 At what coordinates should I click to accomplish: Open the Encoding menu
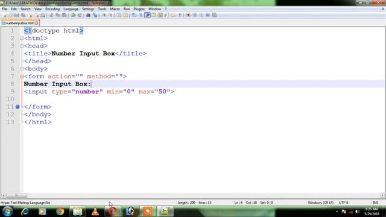(x=52, y=9)
